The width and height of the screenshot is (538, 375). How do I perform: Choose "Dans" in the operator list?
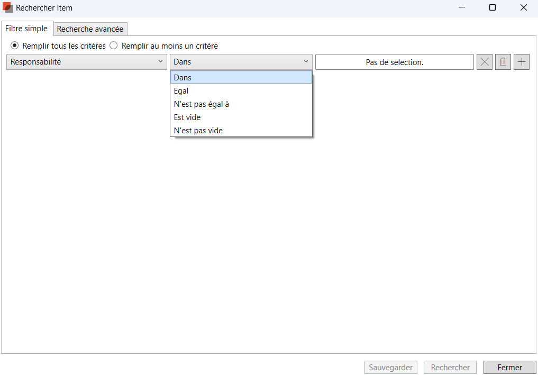pyautogui.click(x=241, y=77)
